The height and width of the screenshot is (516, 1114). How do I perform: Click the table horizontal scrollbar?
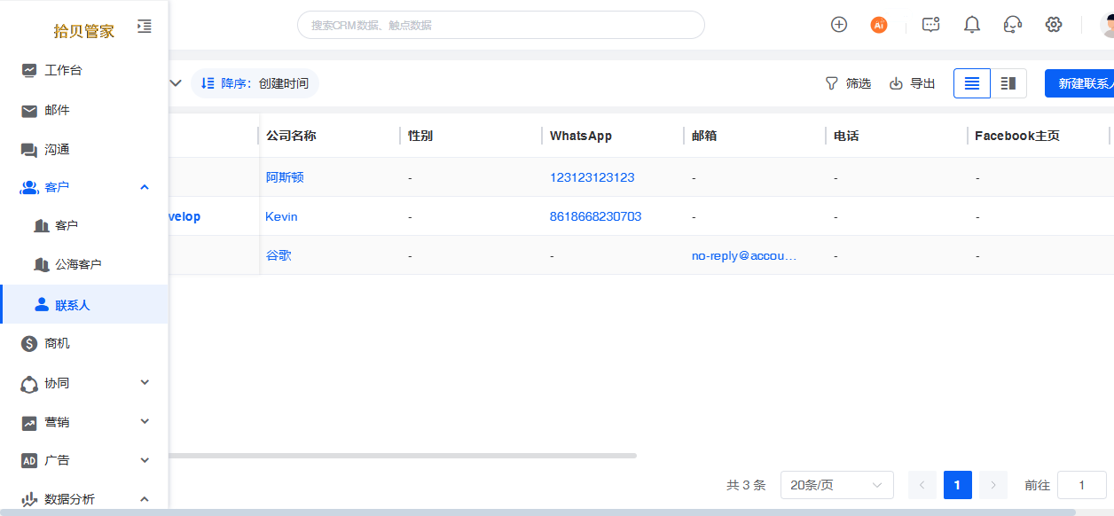pos(403,456)
